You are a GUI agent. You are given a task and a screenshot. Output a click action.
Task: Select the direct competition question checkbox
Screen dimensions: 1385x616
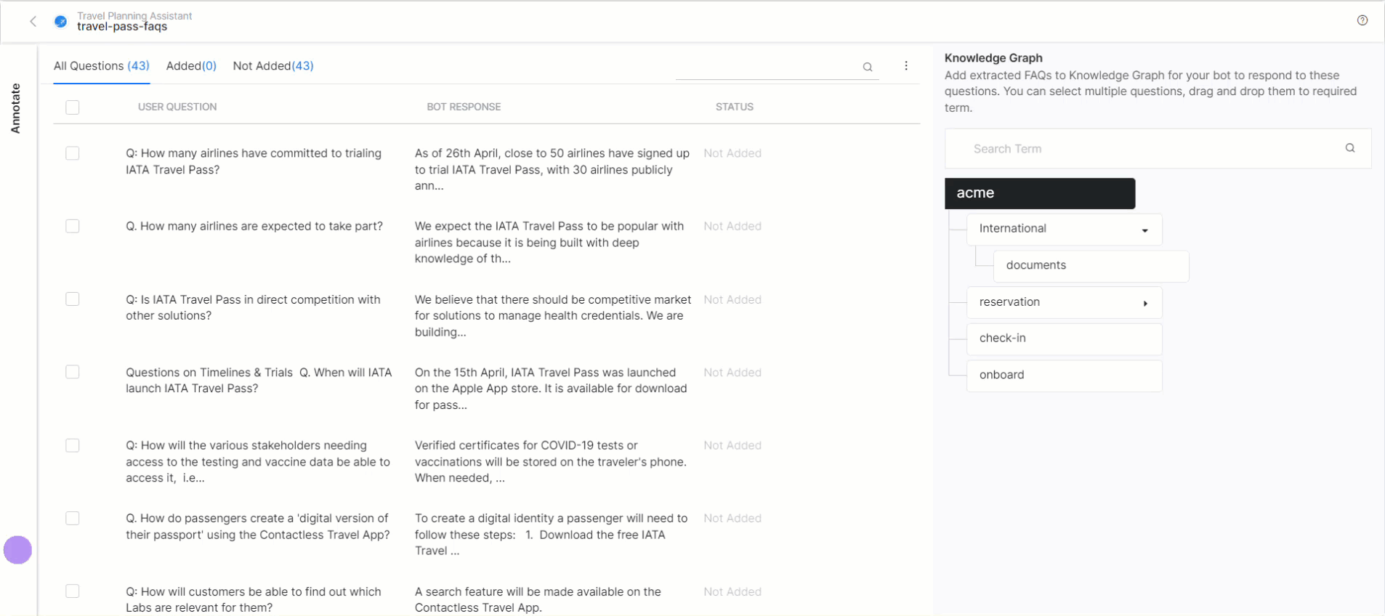point(73,299)
